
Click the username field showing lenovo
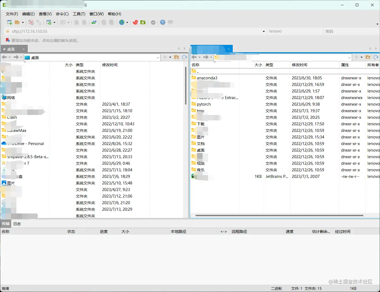(x=295, y=31)
